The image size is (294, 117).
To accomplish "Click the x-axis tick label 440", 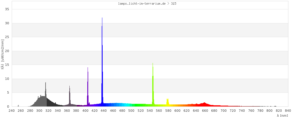I will point(104,111).
